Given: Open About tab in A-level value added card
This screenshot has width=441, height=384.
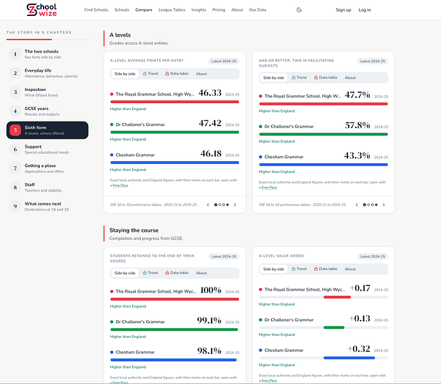Looking at the screenshot, I should point(350,269).
